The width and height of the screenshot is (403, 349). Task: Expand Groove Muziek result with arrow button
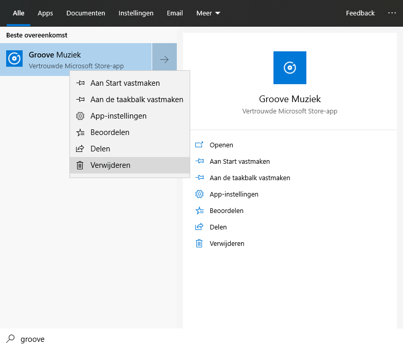point(164,60)
